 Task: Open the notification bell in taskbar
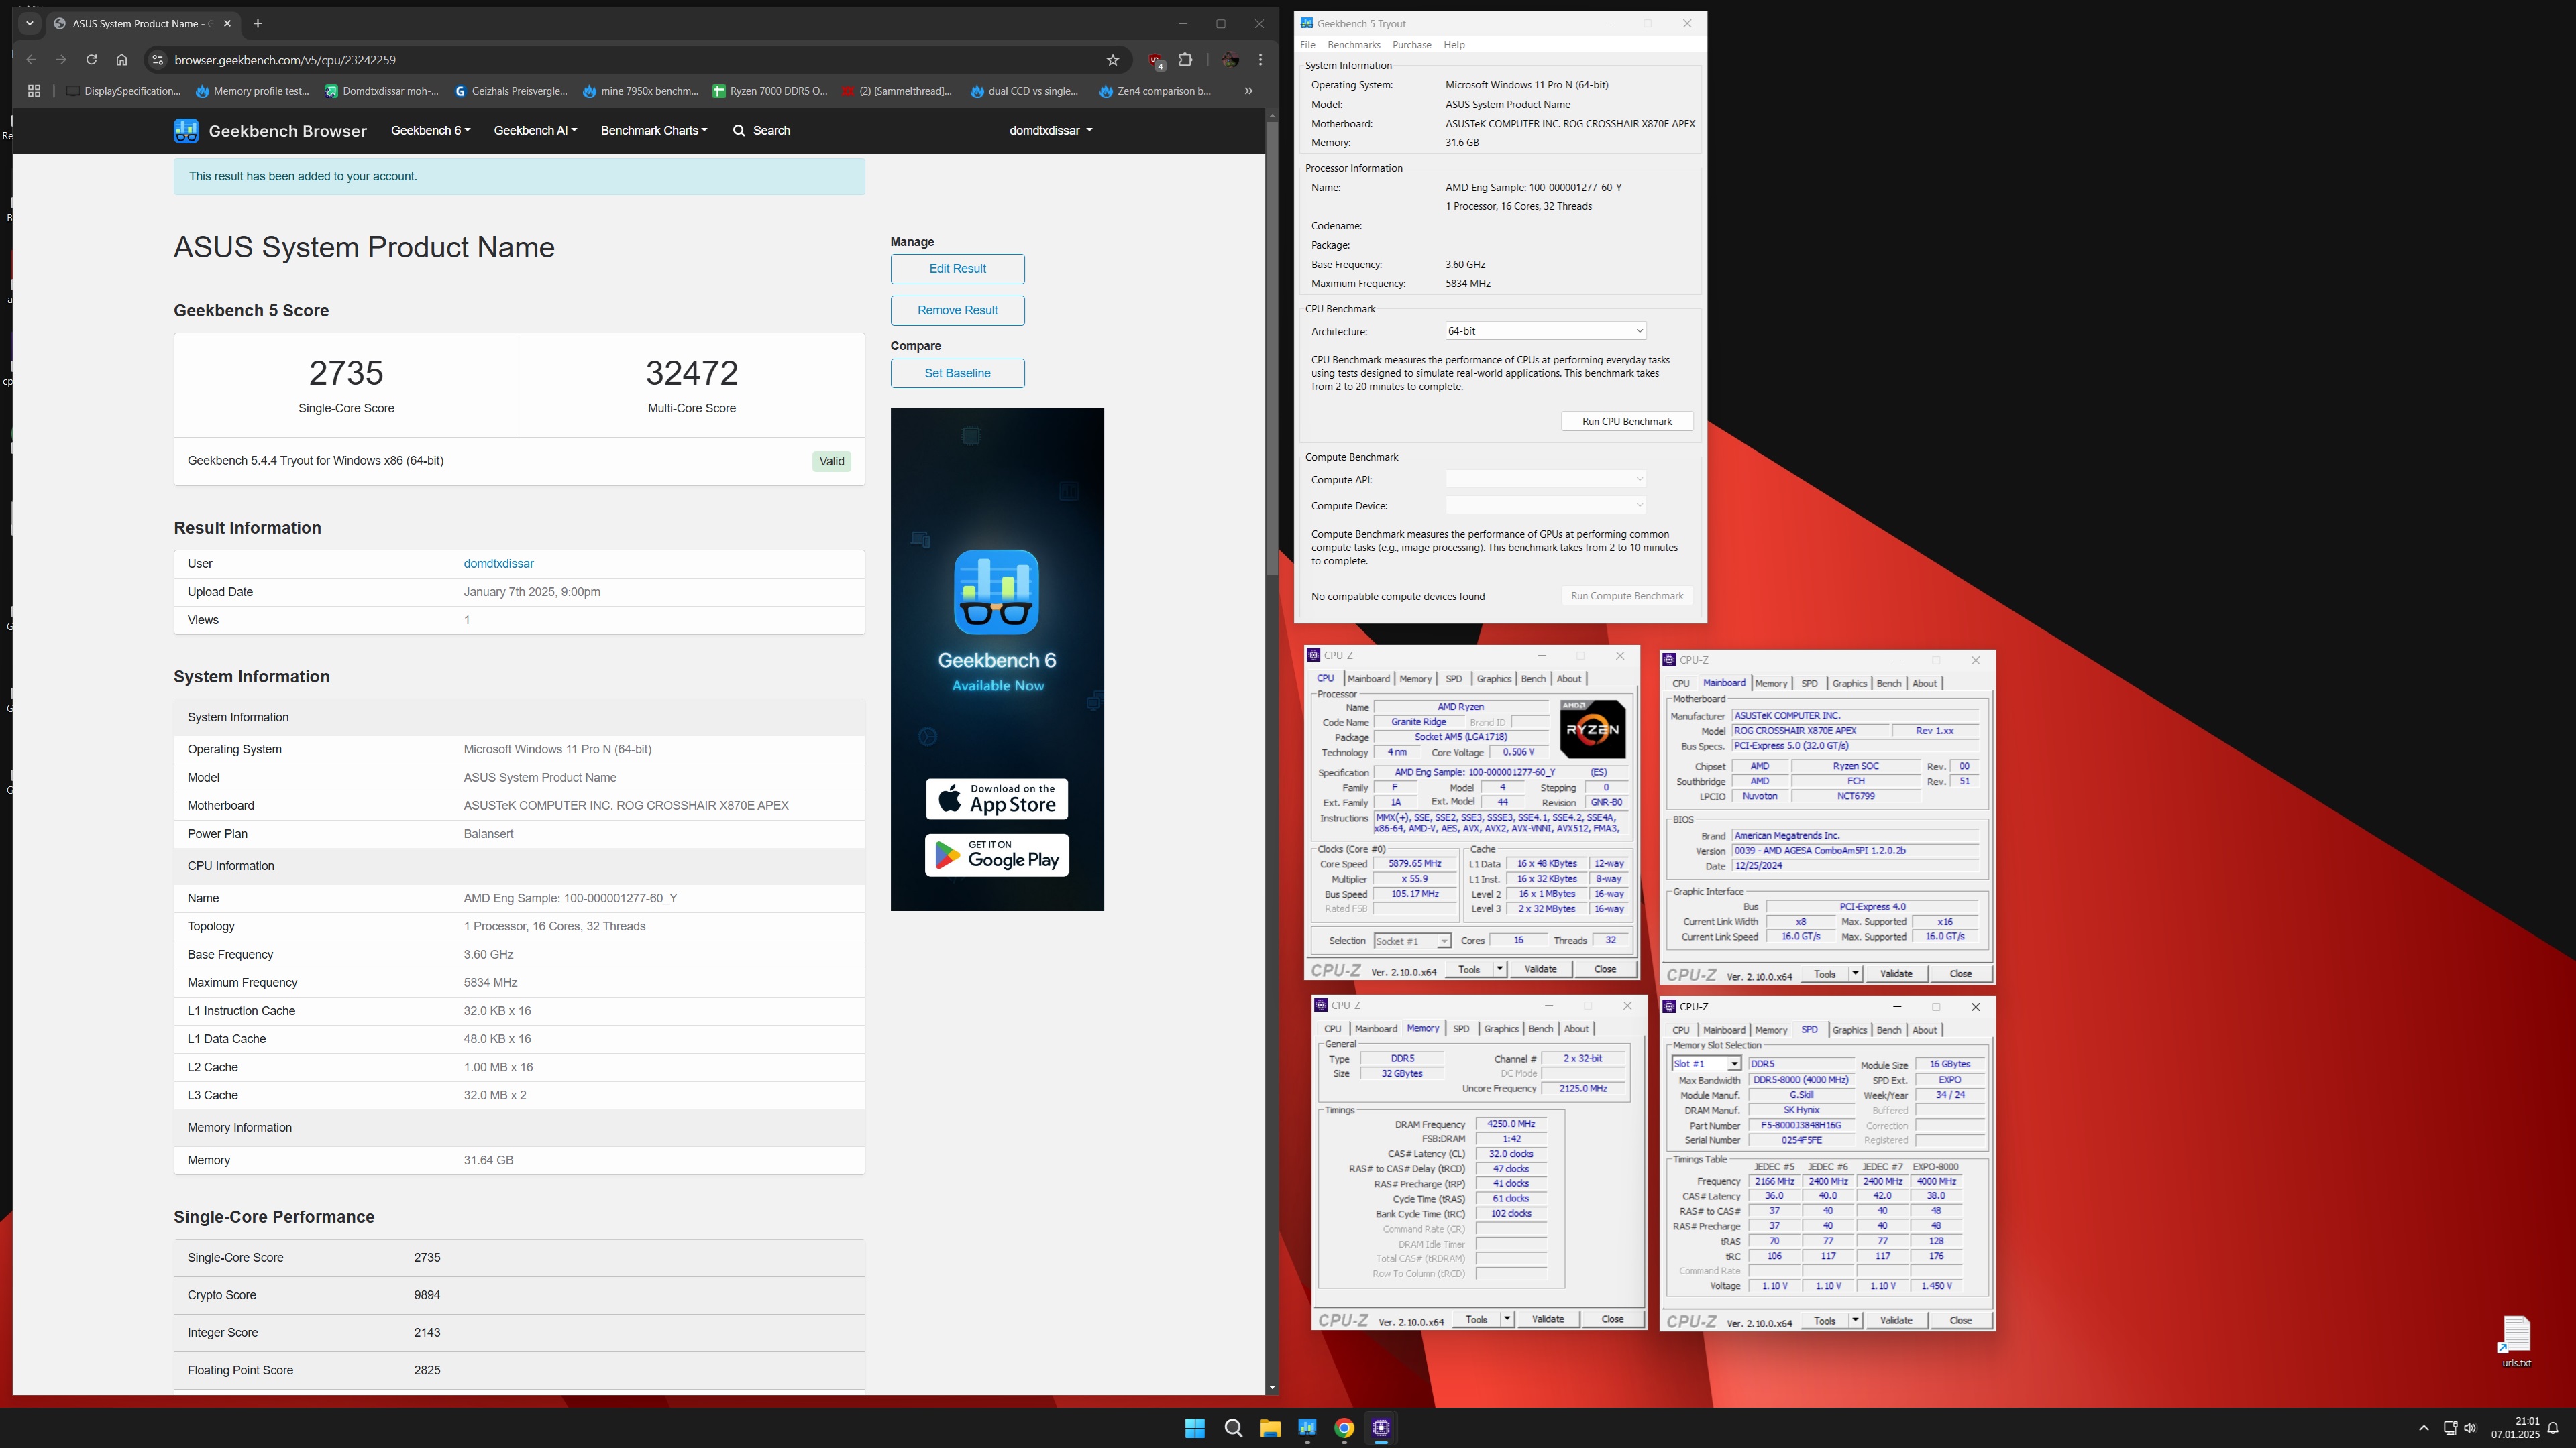click(2552, 1428)
